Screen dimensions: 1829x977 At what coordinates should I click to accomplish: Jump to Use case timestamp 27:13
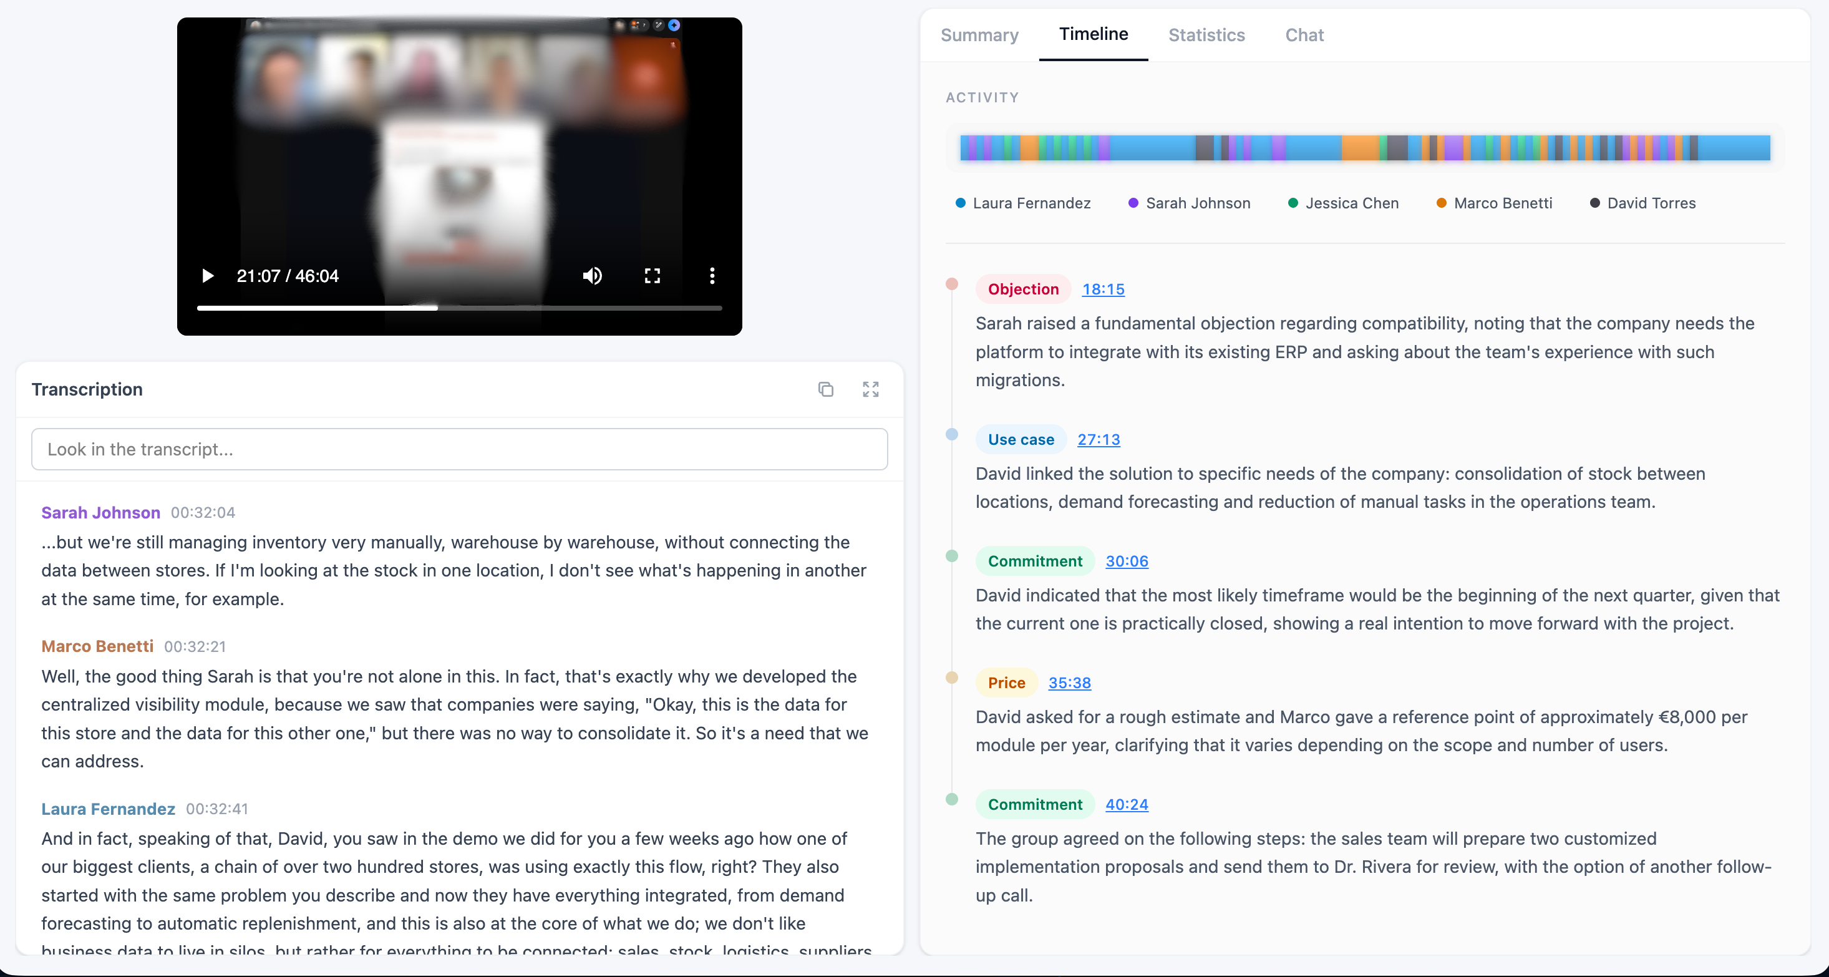1099,439
